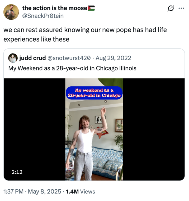Open the Grok actions icon

(171, 9)
